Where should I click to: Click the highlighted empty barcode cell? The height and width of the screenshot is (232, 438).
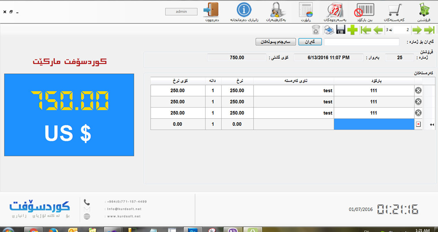pyautogui.click(x=374, y=124)
